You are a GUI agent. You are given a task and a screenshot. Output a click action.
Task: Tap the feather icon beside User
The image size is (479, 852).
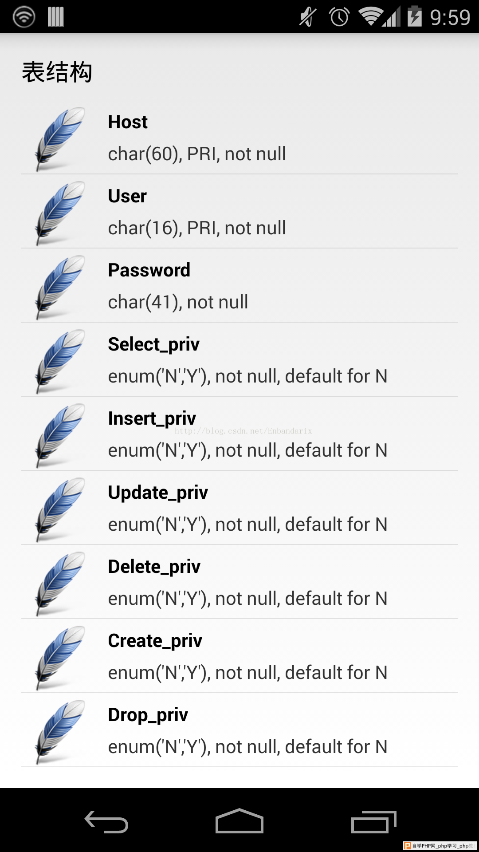60,213
